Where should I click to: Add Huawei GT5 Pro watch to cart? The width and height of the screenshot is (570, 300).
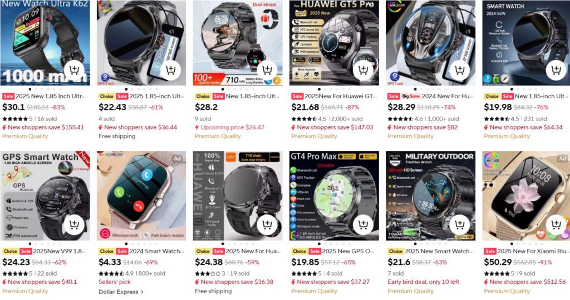coord(363,70)
